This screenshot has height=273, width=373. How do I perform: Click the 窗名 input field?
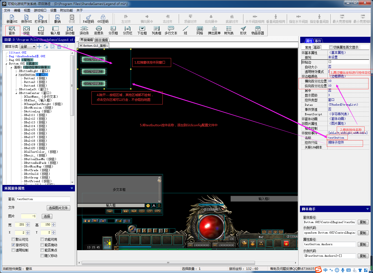point(43,199)
